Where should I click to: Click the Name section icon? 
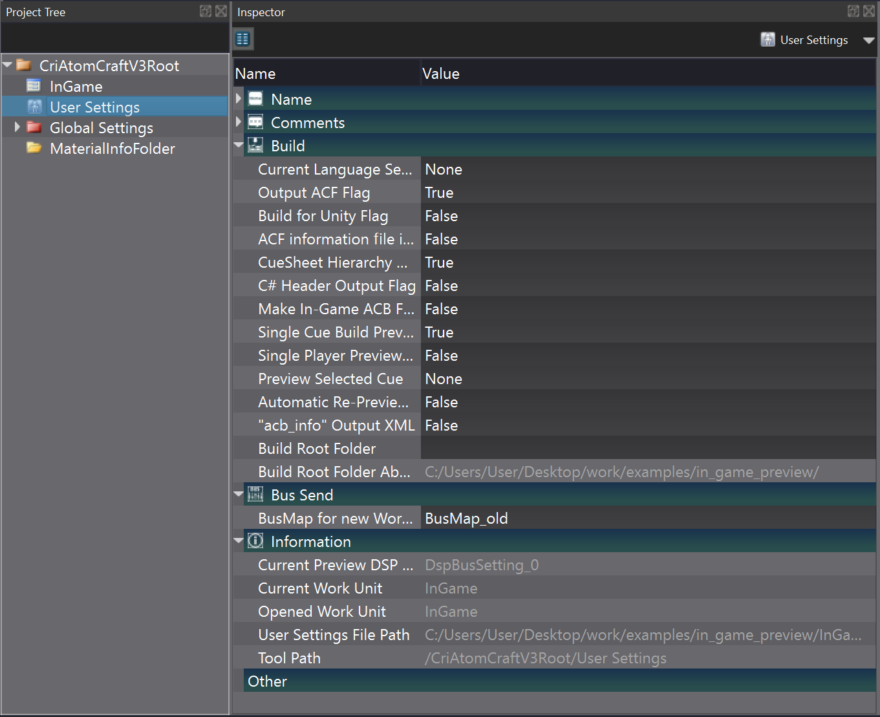tap(255, 99)
